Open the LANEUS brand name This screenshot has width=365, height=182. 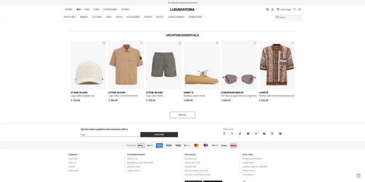coord(264,92)
